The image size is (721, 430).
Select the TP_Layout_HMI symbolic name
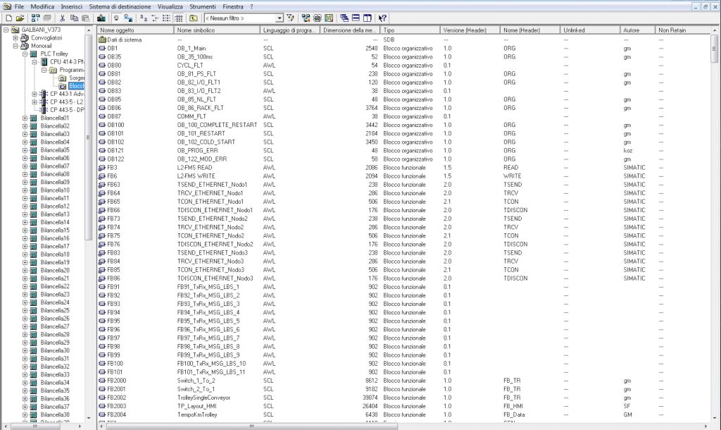197,406
